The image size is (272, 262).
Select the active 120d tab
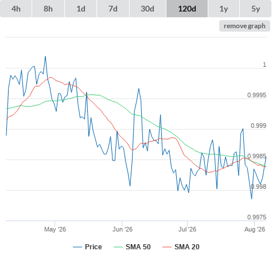coord(187,9)
